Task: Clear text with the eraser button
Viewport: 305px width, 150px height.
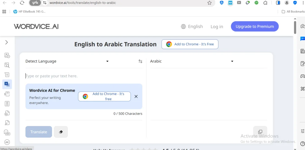Action: pos(61,132)
